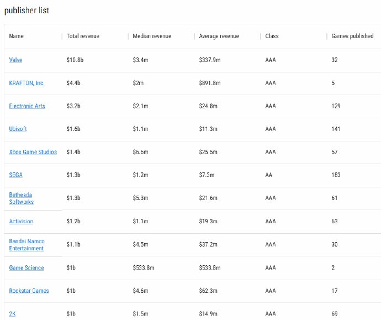Open Xbox Game Studios publisher link

(x=33, y=152)
